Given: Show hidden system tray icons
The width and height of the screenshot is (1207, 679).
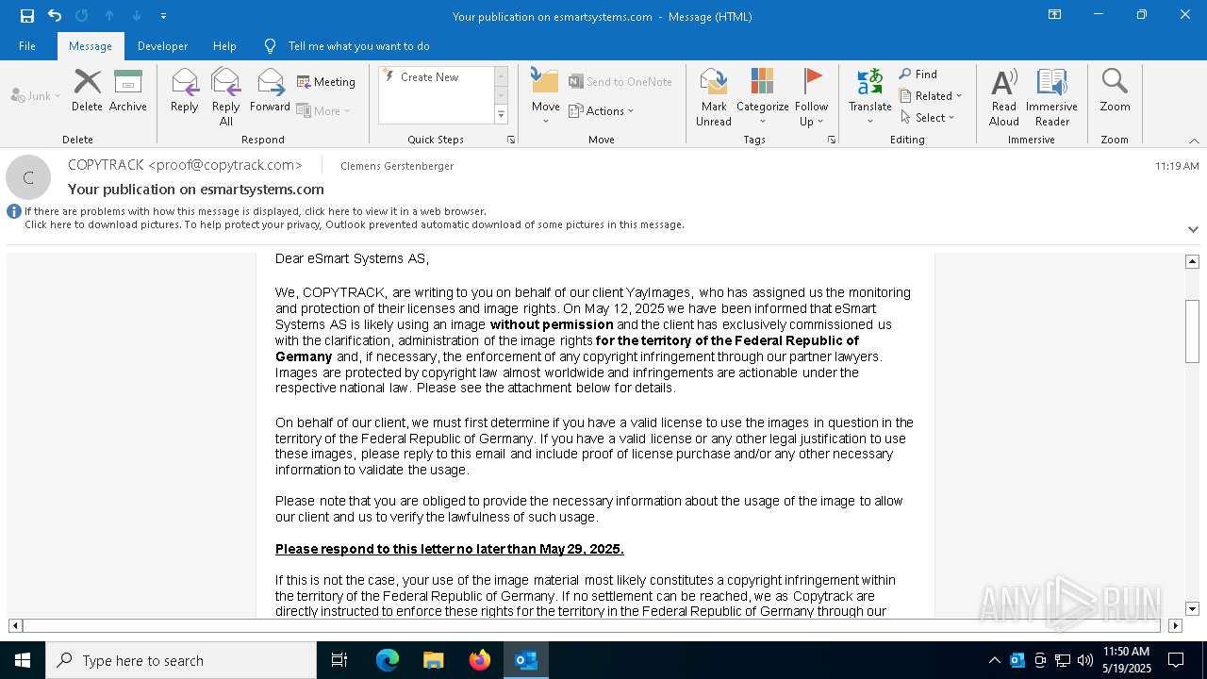Looking at the screenshot, I should 994,660.
